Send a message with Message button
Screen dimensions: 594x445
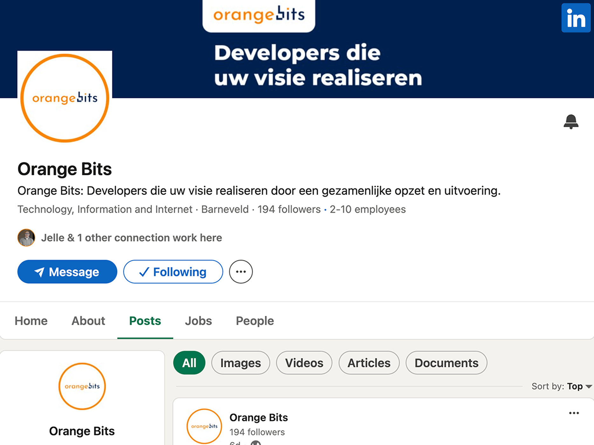(x=67, y=272)
